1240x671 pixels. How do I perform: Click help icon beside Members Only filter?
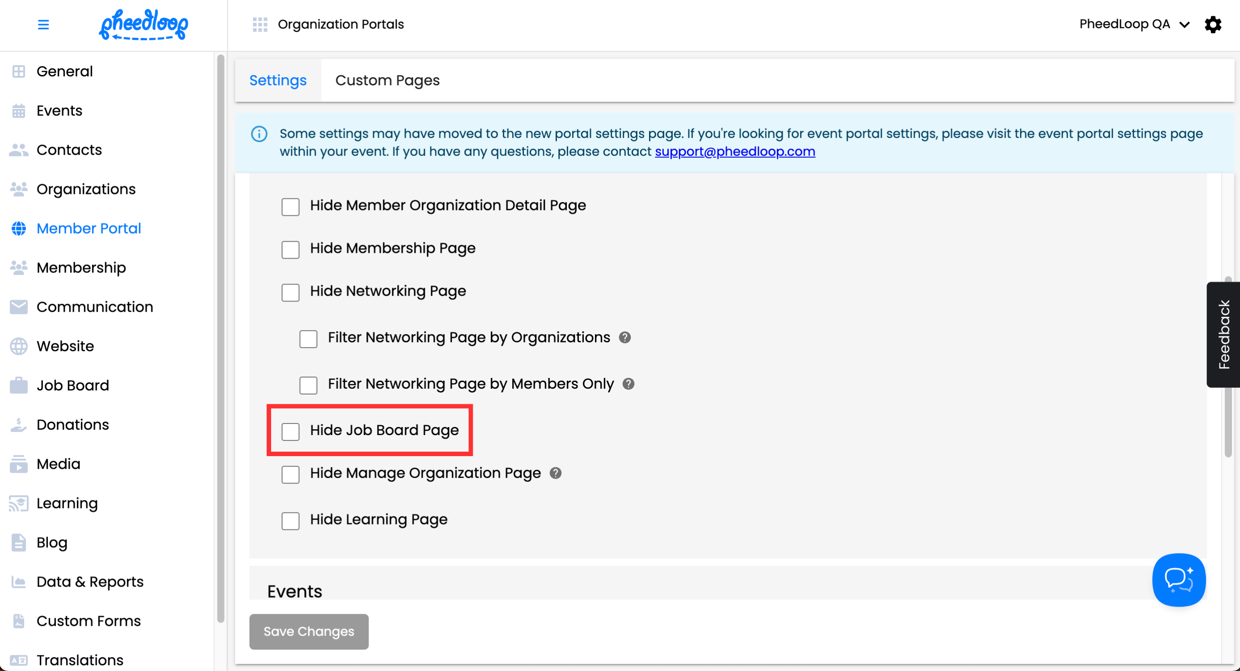[628, 384]
